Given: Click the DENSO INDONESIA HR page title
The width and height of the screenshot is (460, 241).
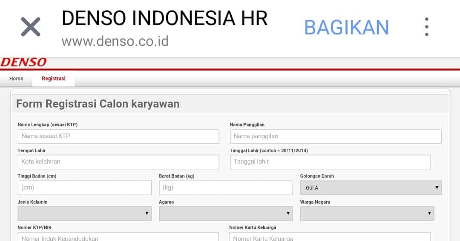Looking at the screenshot, I should (x=164, y=18).
